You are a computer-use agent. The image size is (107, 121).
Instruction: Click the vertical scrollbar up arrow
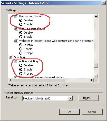(x=96, y=16)
